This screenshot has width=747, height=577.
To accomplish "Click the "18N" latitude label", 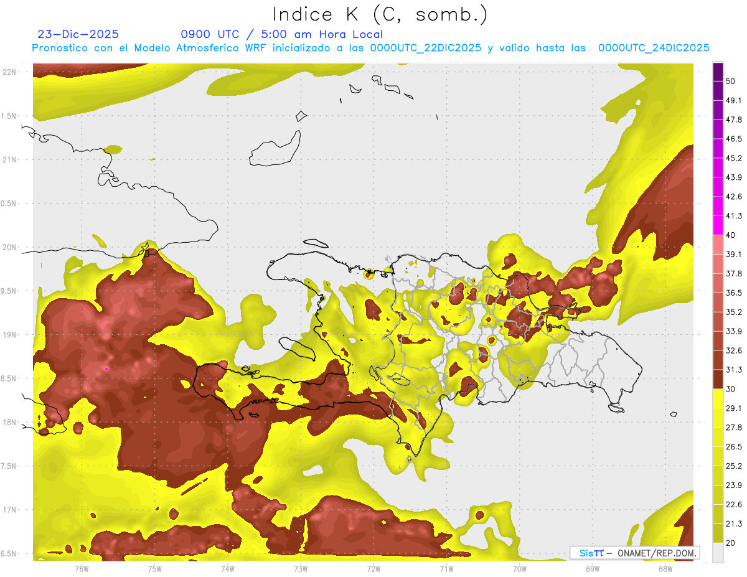I will (x=11, y=422).
